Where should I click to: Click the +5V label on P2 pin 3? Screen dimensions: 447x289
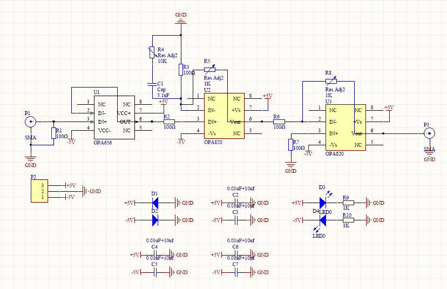tap(71, 185)
